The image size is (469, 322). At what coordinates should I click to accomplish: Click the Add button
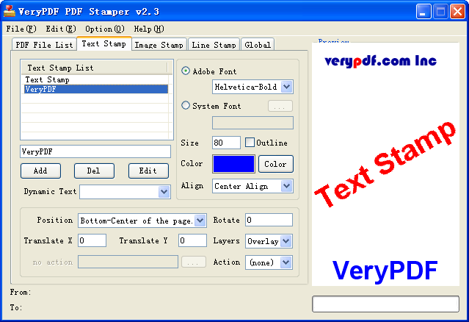click(x=40, y=171)
